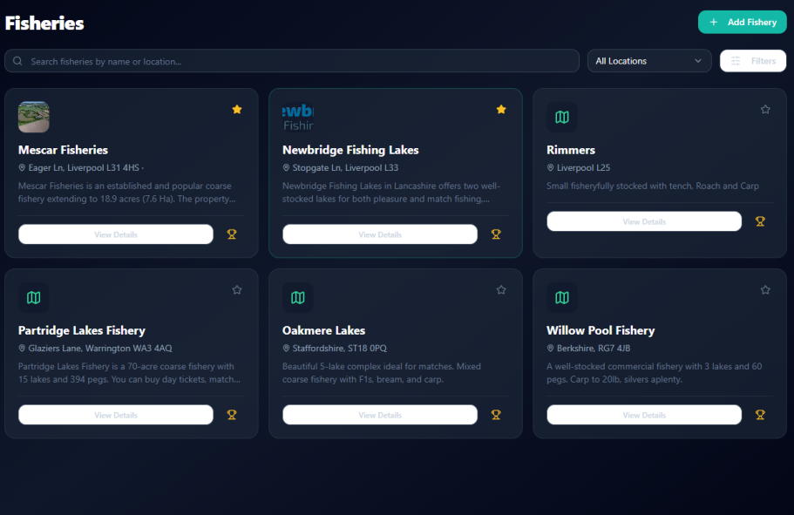This screenshot has height=515, width=794.
Task: Click the map icon on Oakmere Lakes card
Action: tap(298, 297)
